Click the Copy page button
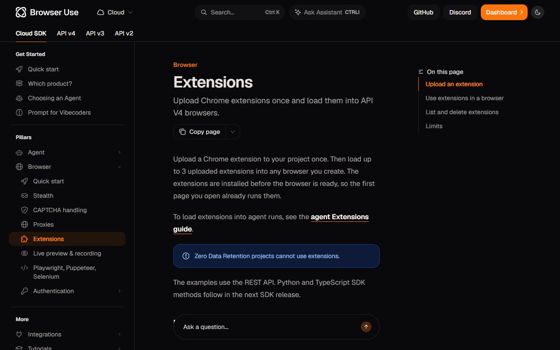 [199, 132]
